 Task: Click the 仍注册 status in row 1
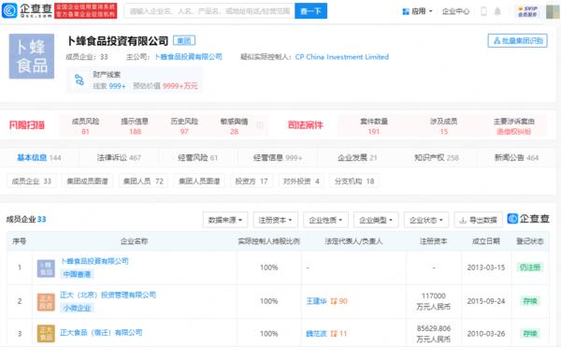coord(530,267)
